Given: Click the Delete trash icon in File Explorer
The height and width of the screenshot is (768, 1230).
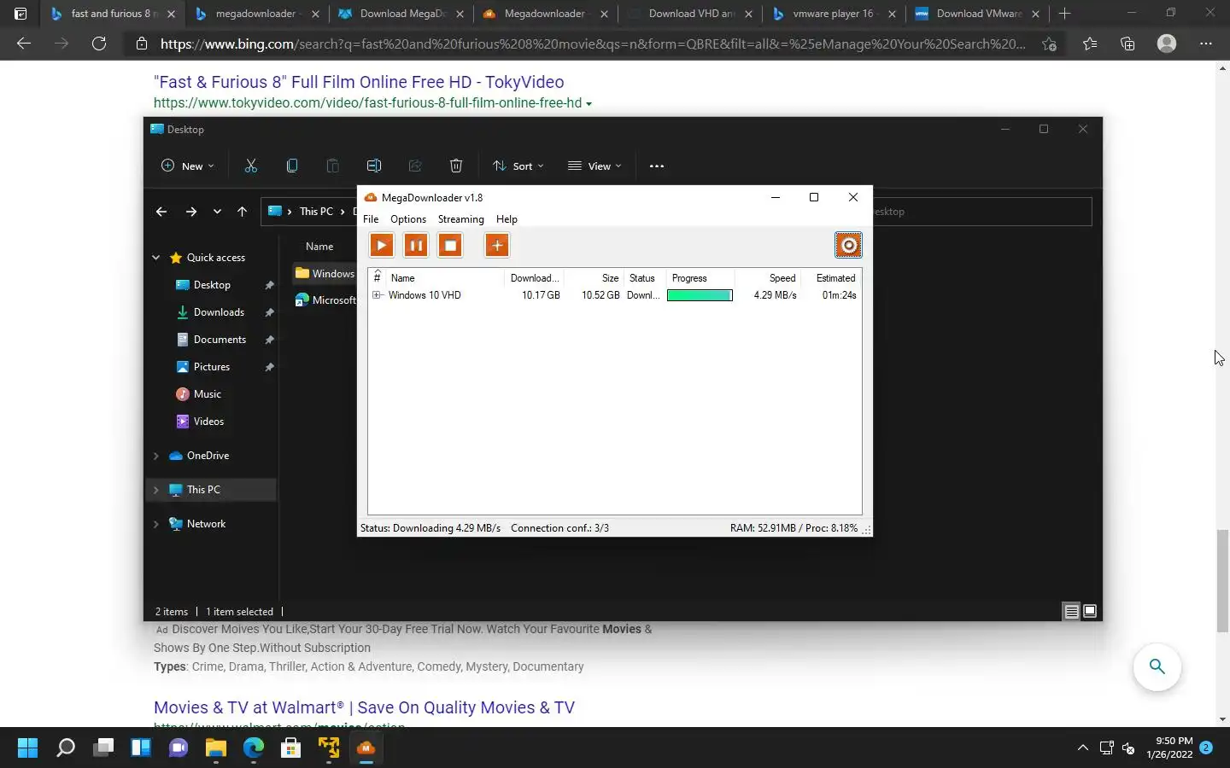Looking at the screenshot, I should pos(456,166).
